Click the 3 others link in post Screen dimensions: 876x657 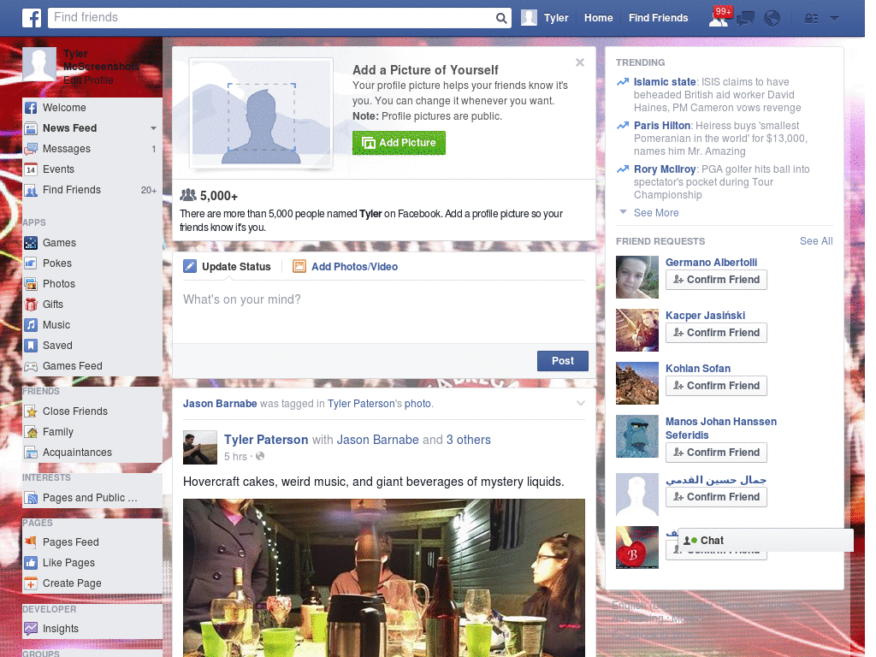tap(468, 440)
